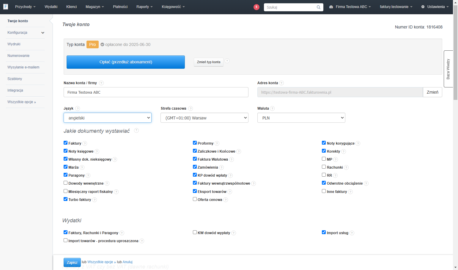Click Opłać (przedłuż abonament) button
Screen dimensions: 458x270
126,62
